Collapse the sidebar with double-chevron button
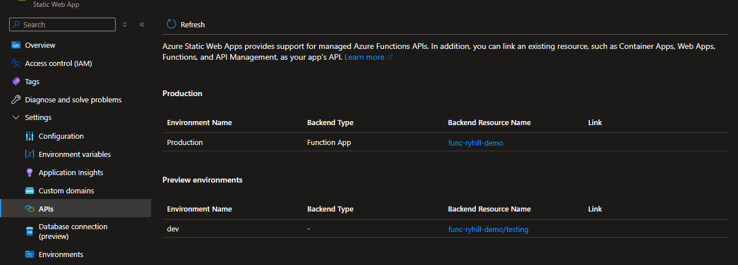This screenshot has height=265, width=738. [x=142, y=24]
